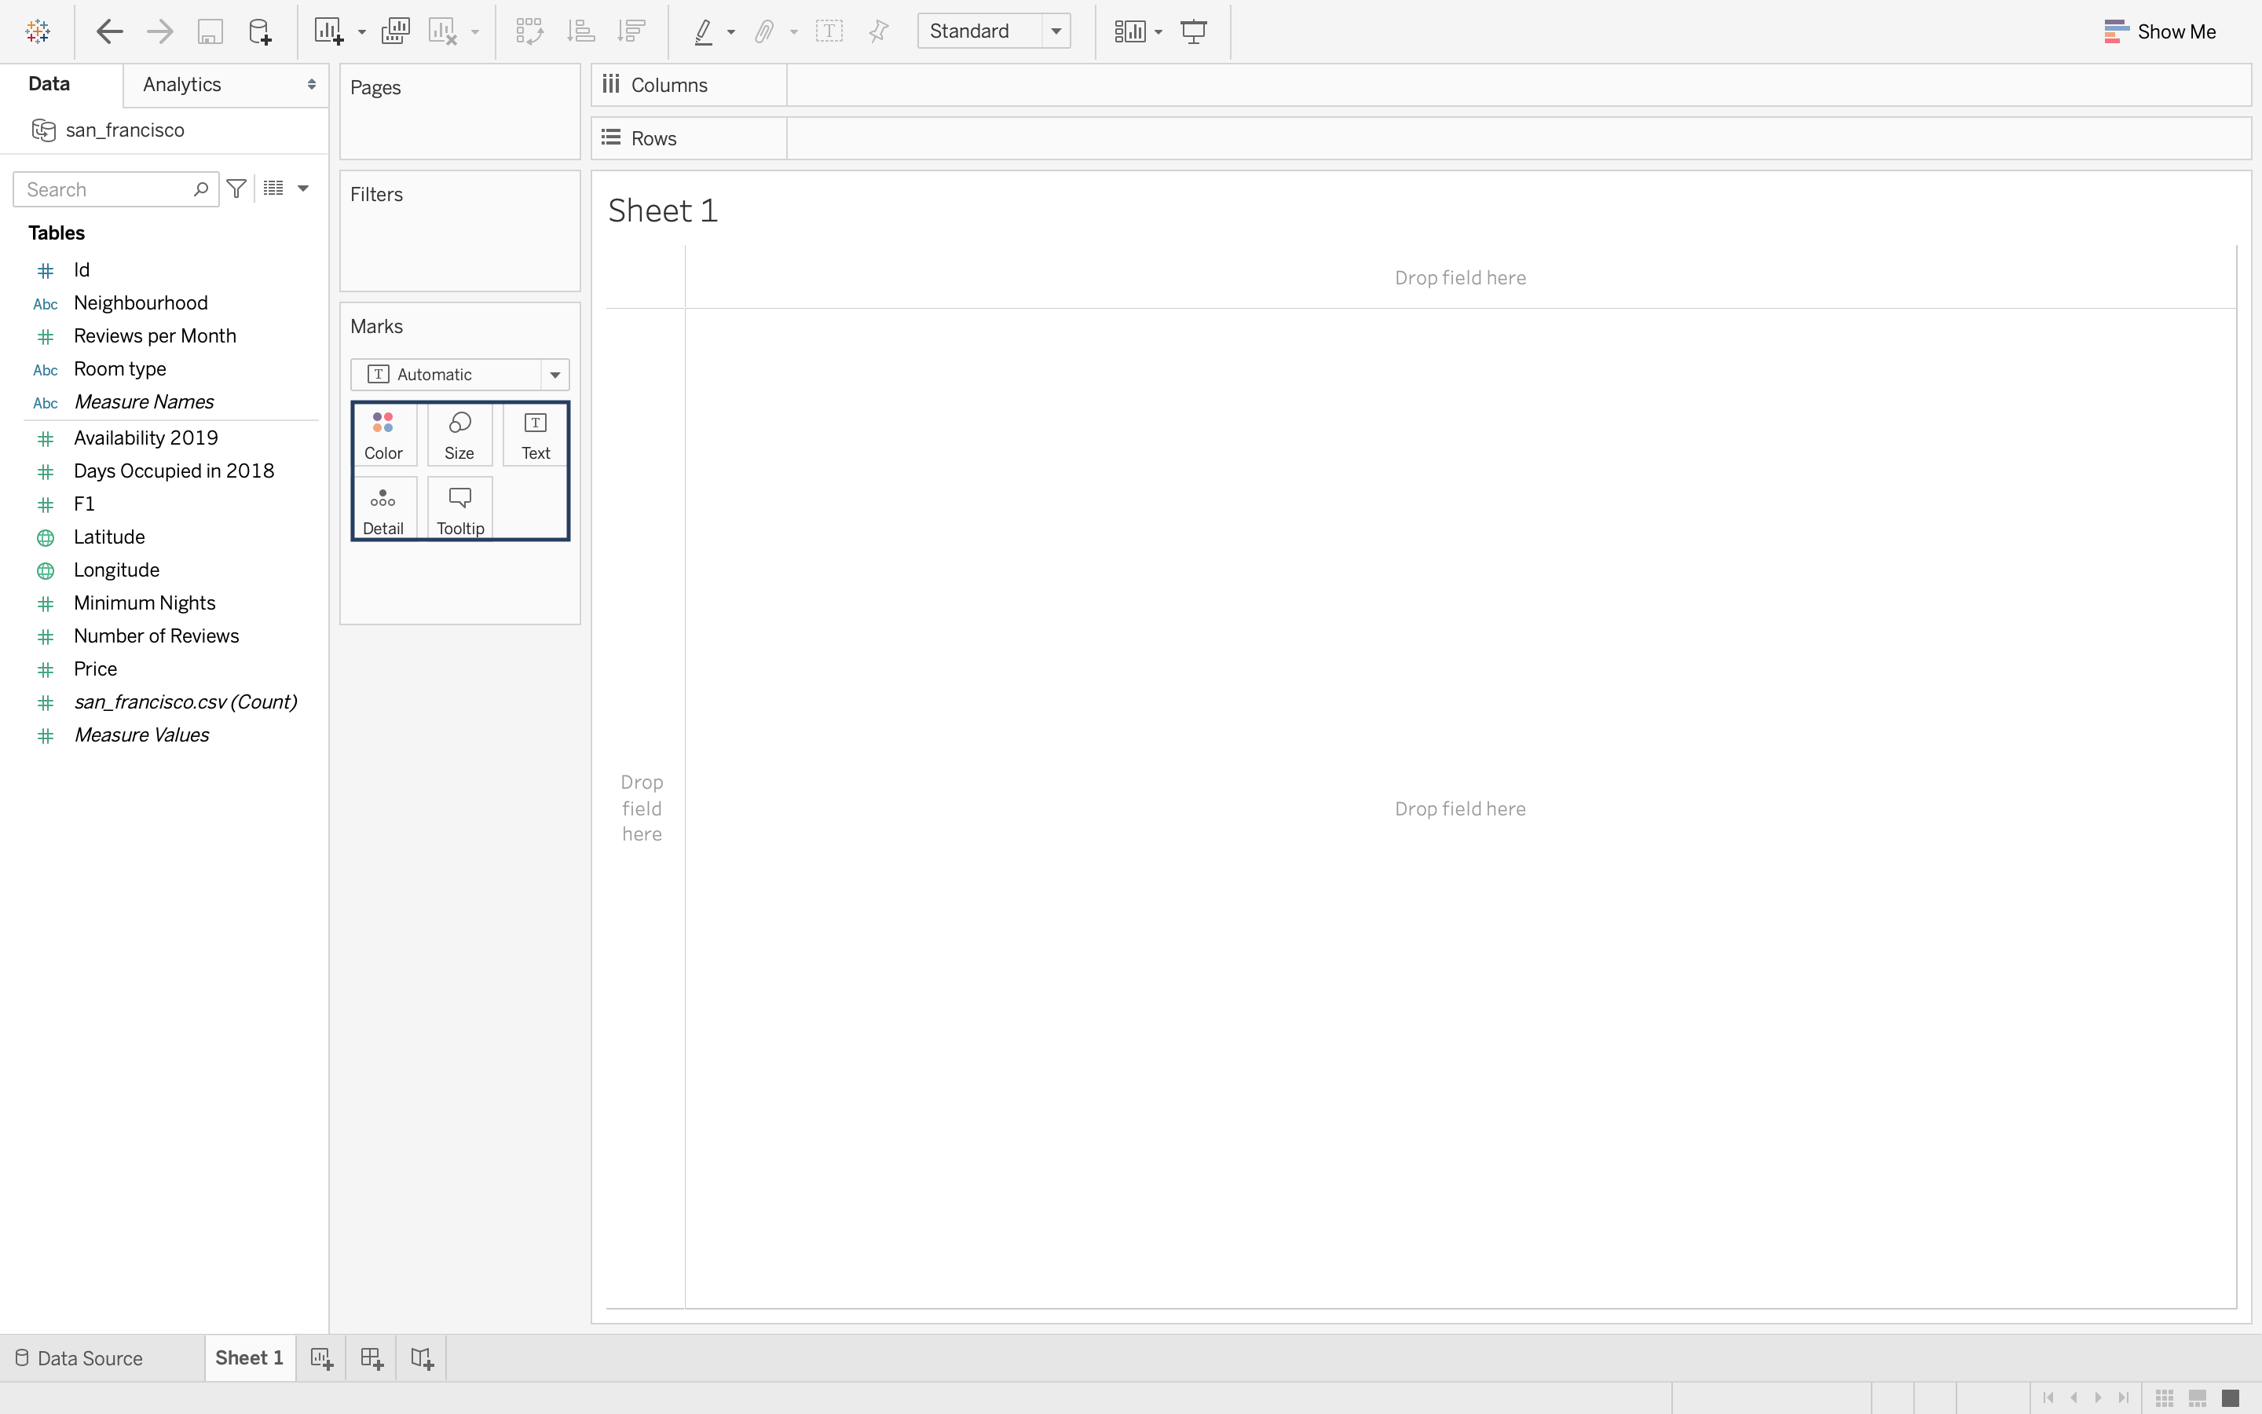This screenshot has height=1414, width=2262.
Task: Click the Redo forward arrow
Action: coord(160,31)
